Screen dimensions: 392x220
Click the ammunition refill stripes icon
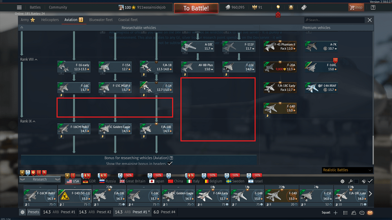click(x=364, y=181)
